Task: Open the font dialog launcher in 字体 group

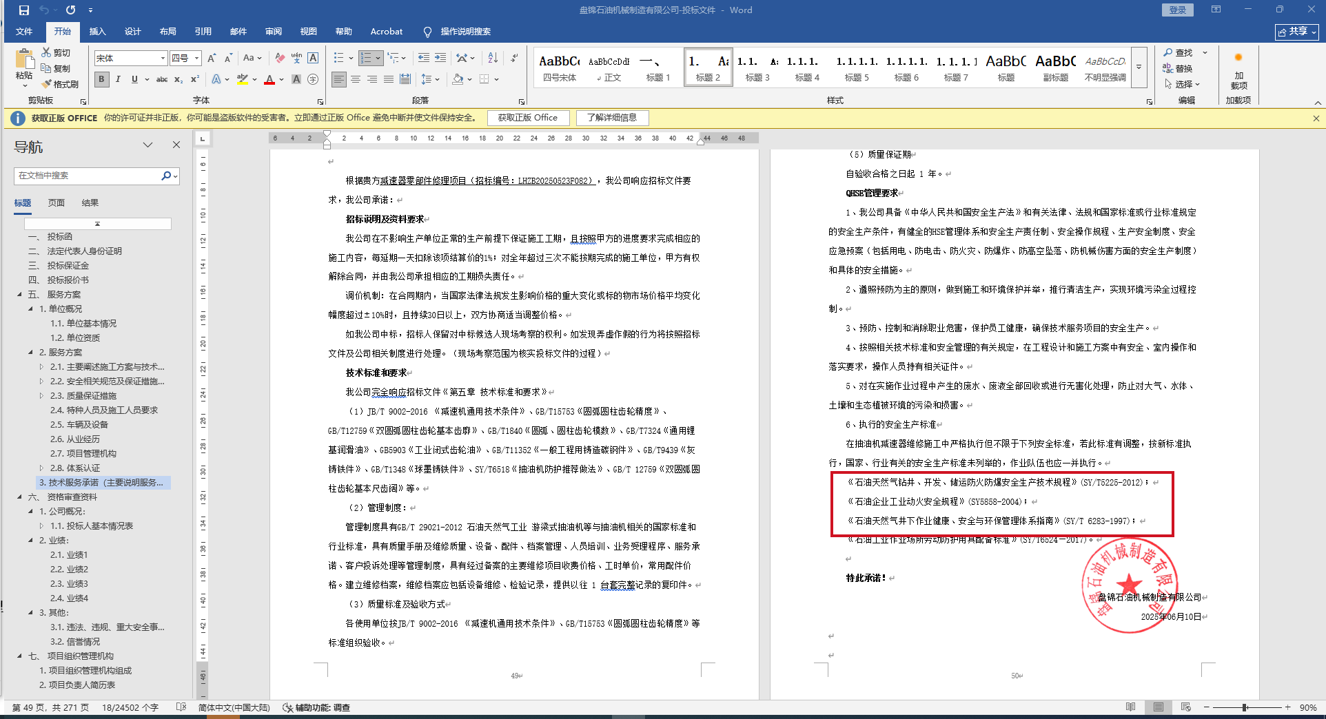Action: (x=320, y=101)
